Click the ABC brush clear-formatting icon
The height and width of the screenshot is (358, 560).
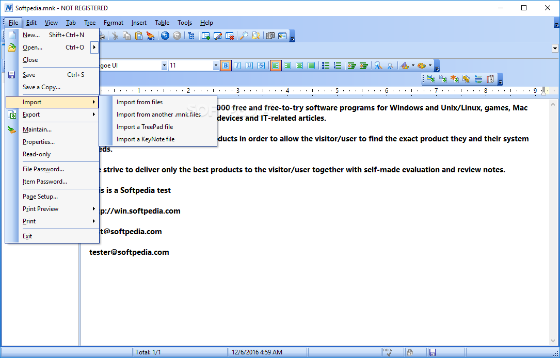coord(151,36)
